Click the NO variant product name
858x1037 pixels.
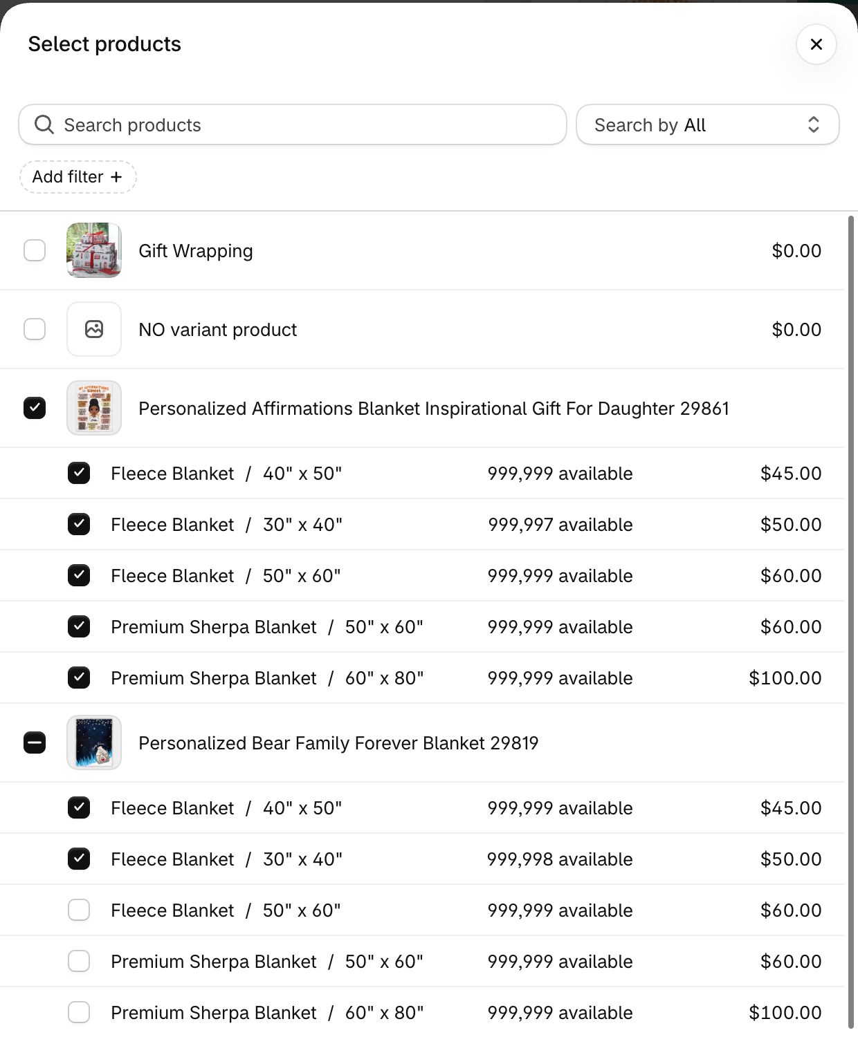(218, 329)
